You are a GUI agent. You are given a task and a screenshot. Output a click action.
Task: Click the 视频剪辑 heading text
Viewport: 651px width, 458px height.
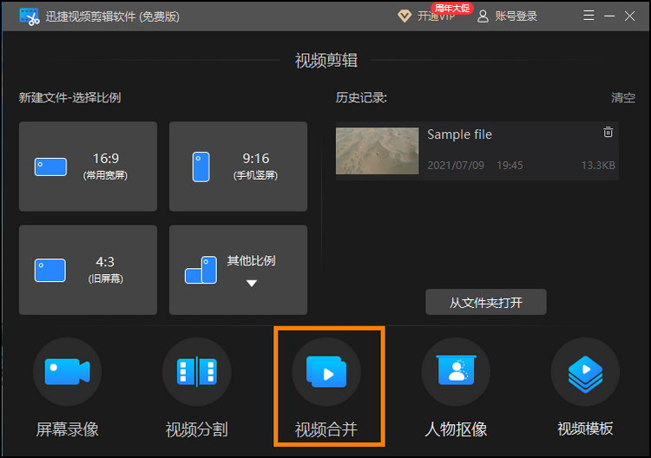pos(326,61)
